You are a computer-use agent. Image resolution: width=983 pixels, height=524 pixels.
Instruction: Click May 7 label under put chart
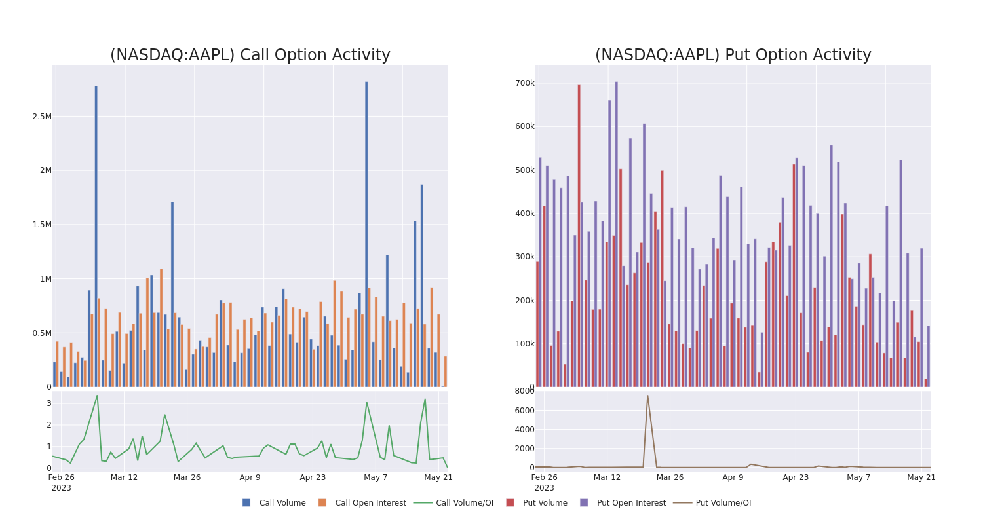[858, 477]
